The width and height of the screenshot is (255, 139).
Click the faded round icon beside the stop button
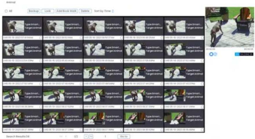click(215, 54)
